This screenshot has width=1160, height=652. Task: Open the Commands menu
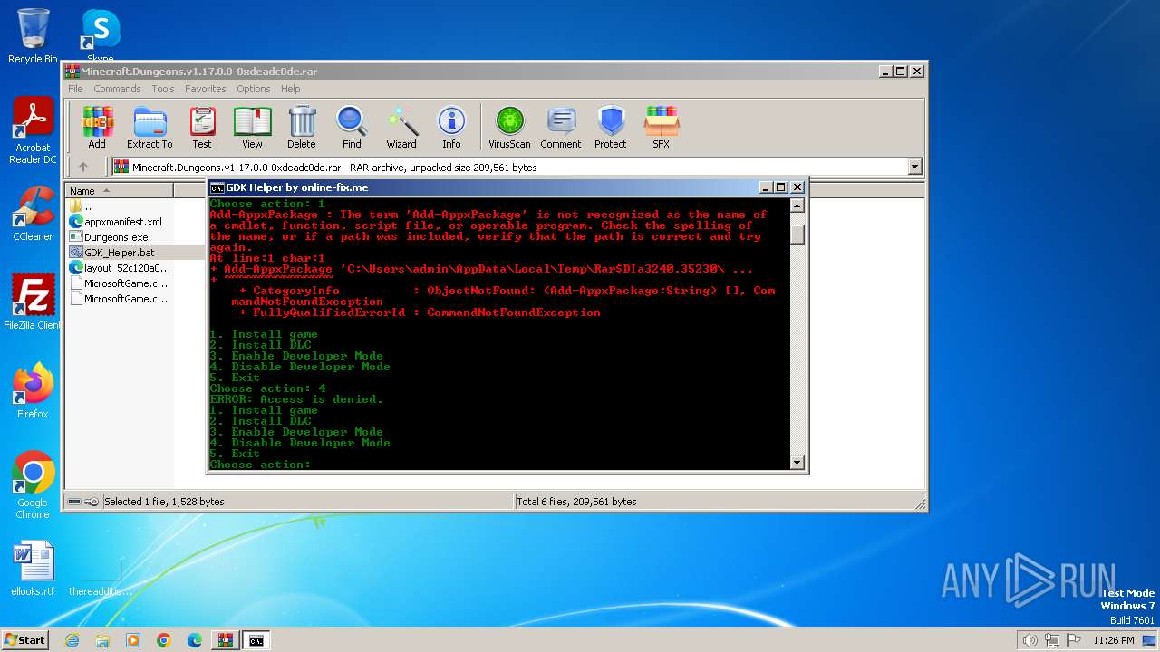[x=117, y=89]
